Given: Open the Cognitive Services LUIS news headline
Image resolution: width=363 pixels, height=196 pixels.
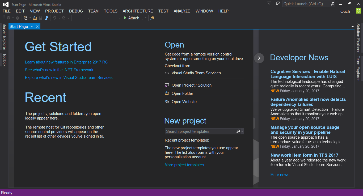Looking at the screenshot, I should 308,74.
